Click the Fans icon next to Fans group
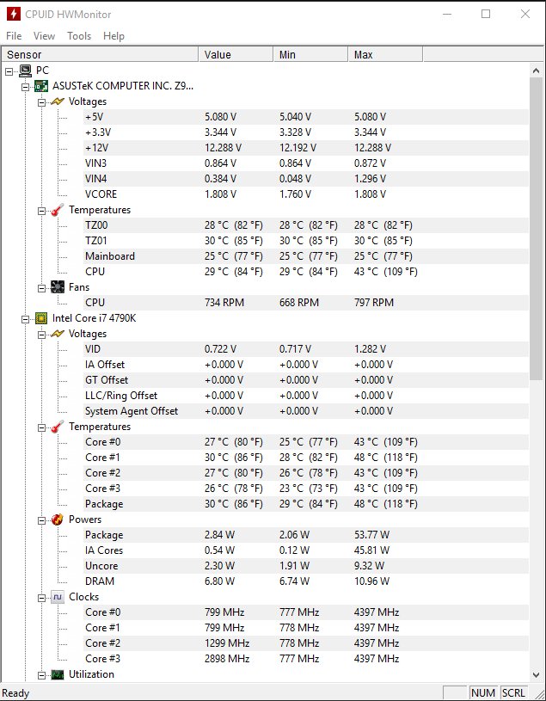The height and width of the screenshot is (701, 546). [x=58, y=286]
